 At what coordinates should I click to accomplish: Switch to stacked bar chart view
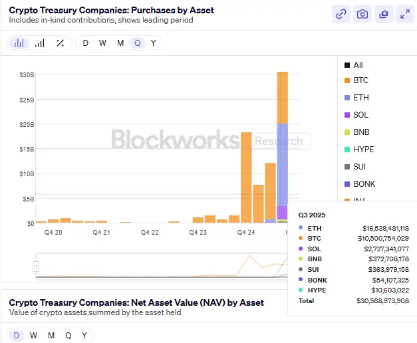[x=19, y=43]
